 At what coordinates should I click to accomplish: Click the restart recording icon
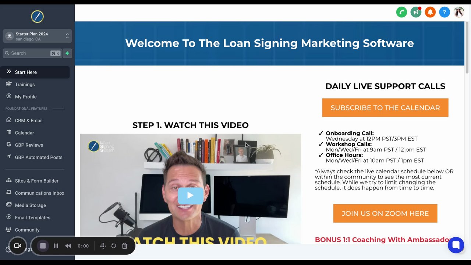tap(114, 246)
